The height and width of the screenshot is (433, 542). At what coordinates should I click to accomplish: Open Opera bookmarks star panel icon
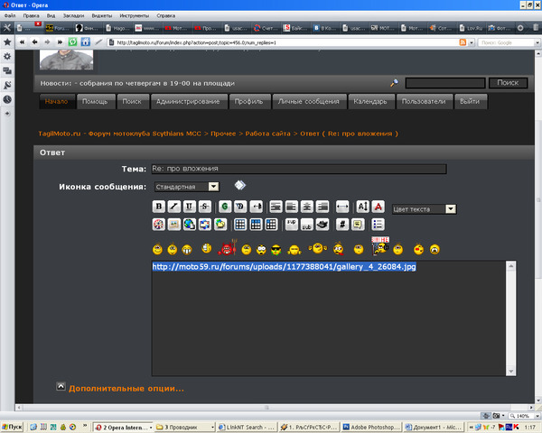click(x=7, y=42)
